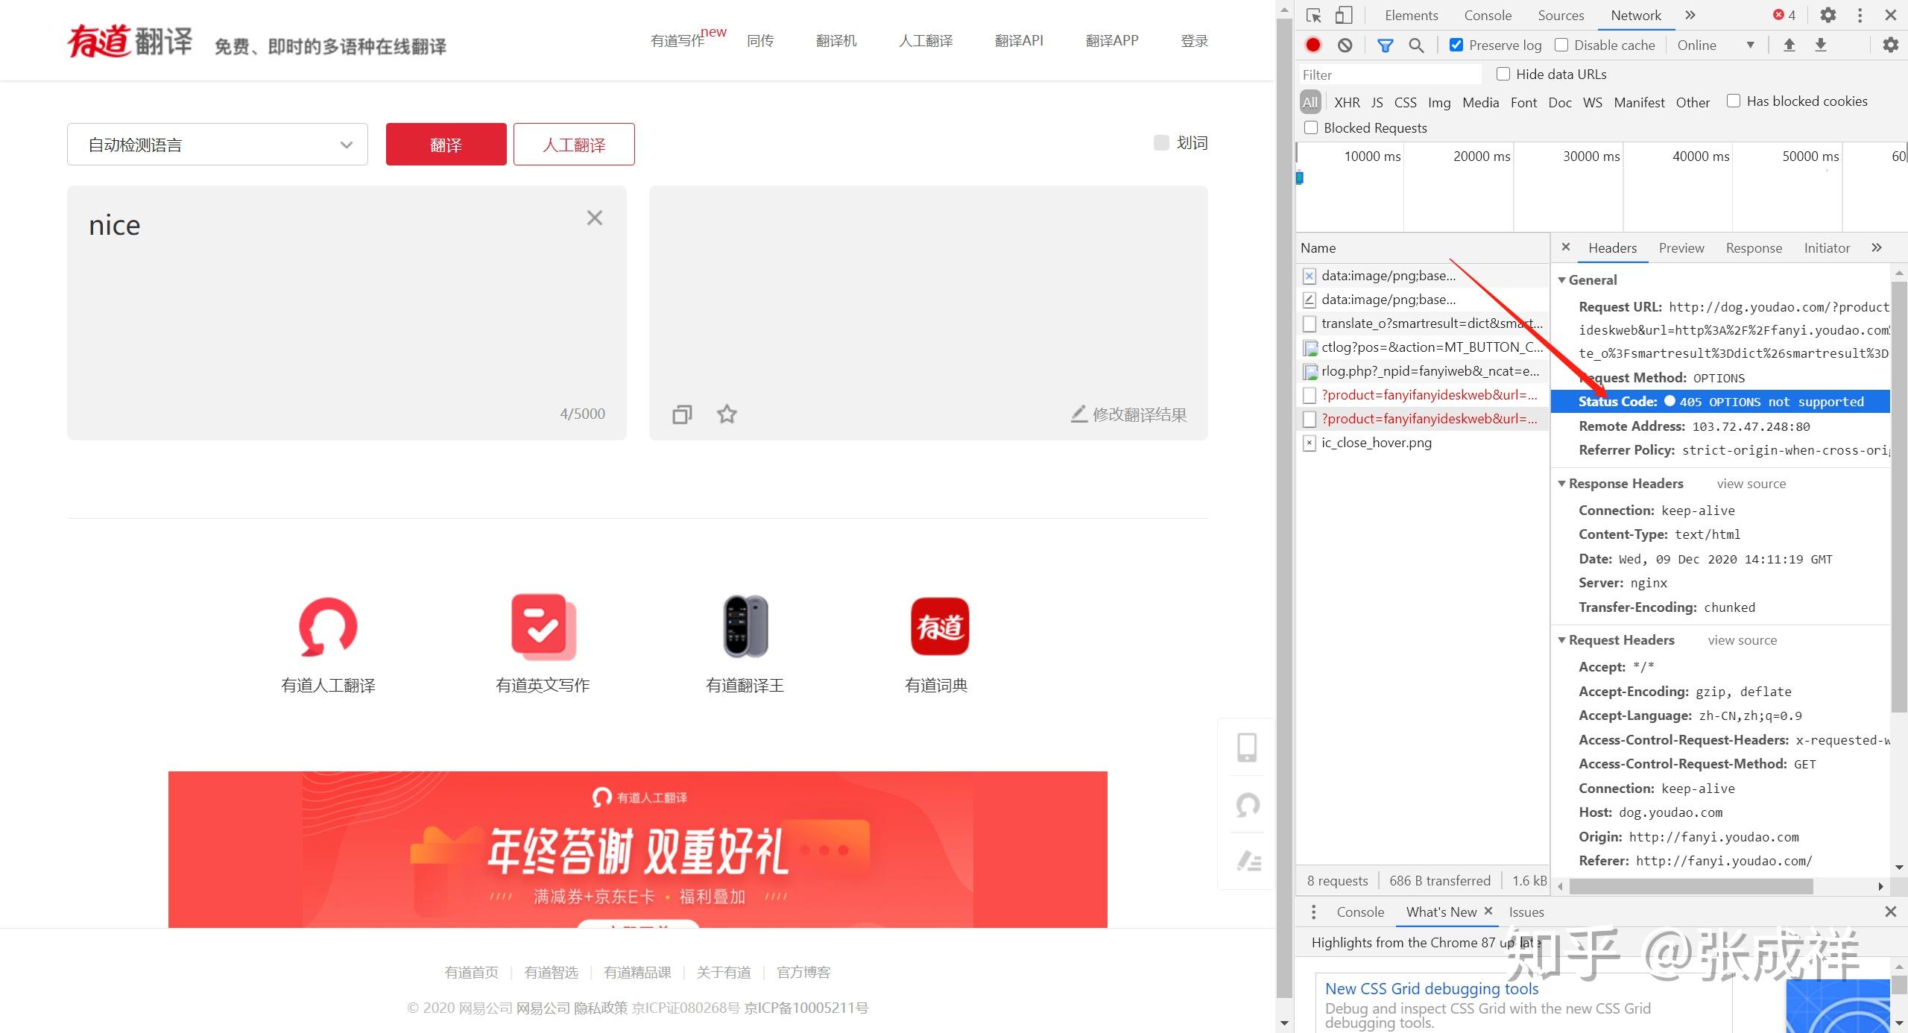Click the 登录 link
This screenshot has height=1033, width=1908.
(x=1194, y=41)
